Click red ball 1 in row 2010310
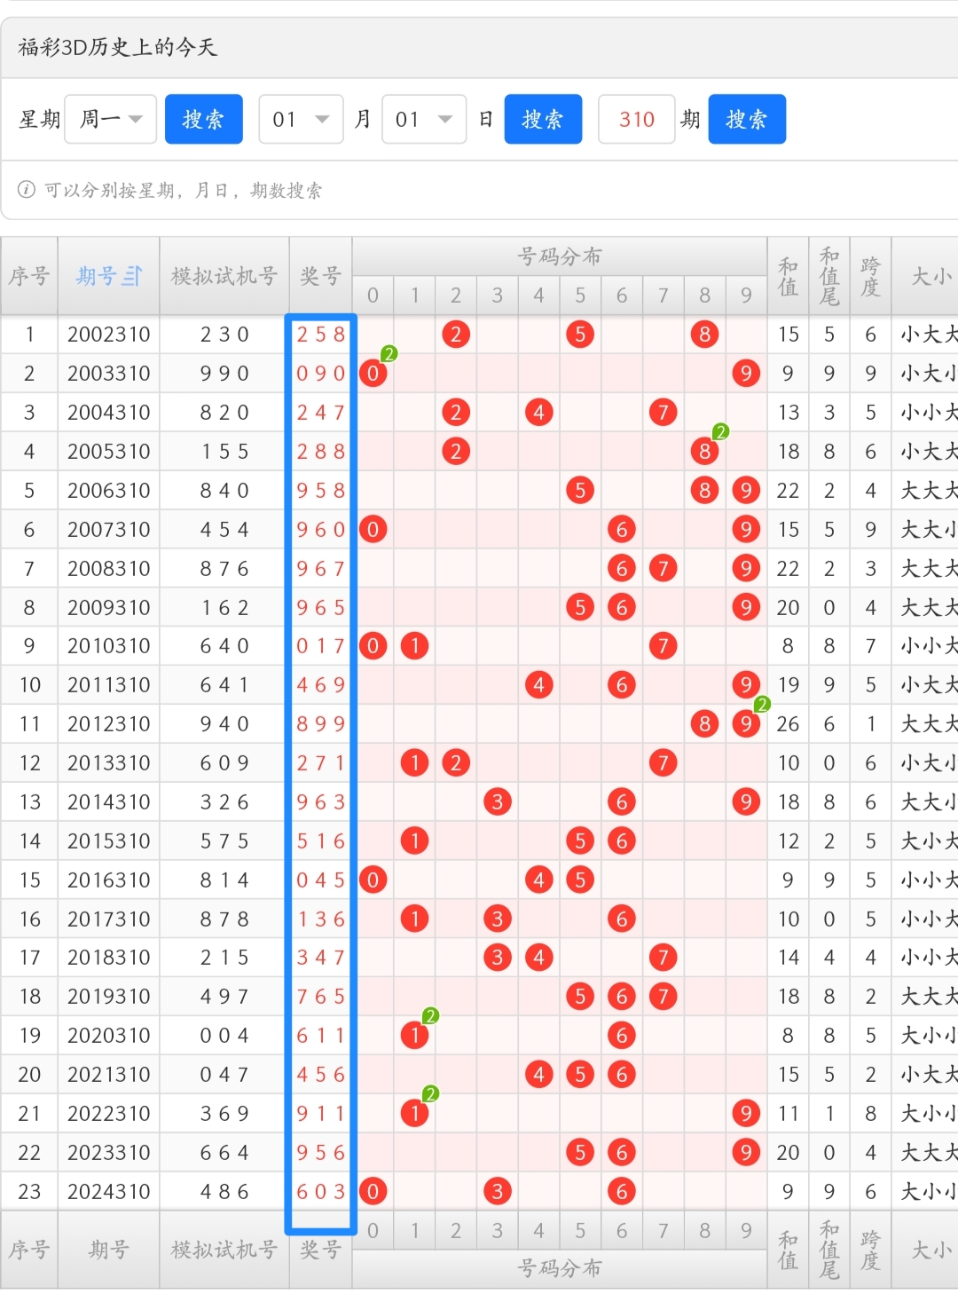This screenshot has height=1302, width=958. [414, 646]
